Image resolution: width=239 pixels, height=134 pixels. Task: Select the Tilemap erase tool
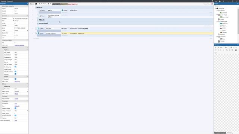tap(221, 48)
